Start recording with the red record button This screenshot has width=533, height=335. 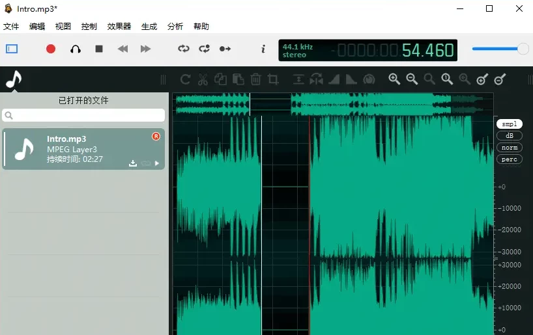51,49
